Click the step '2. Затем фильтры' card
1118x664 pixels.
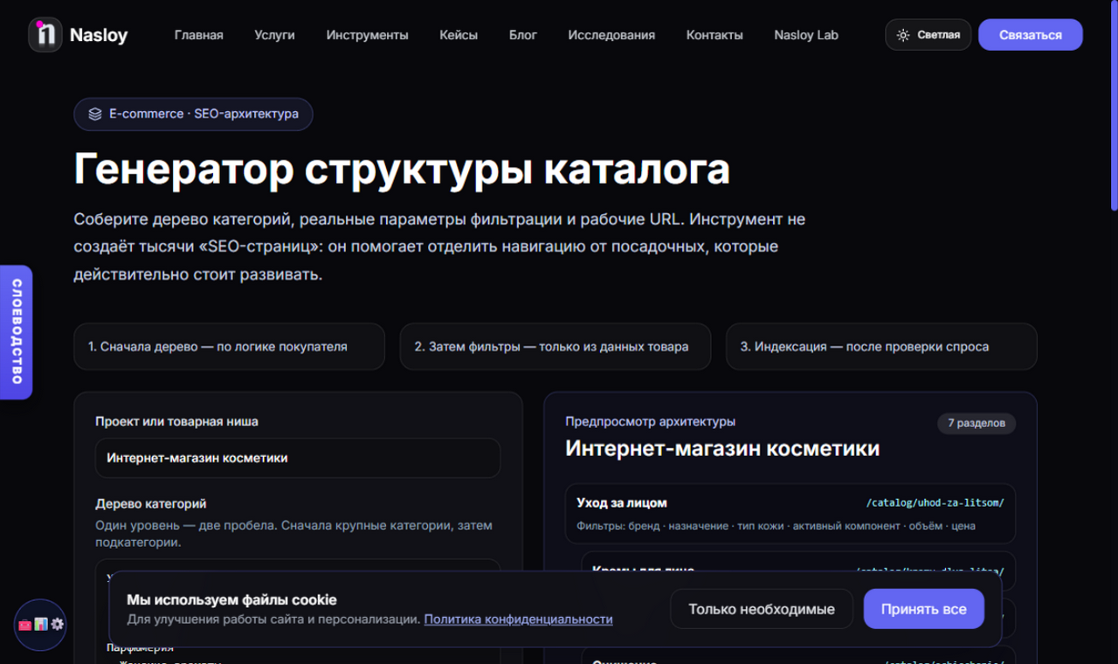556,347
